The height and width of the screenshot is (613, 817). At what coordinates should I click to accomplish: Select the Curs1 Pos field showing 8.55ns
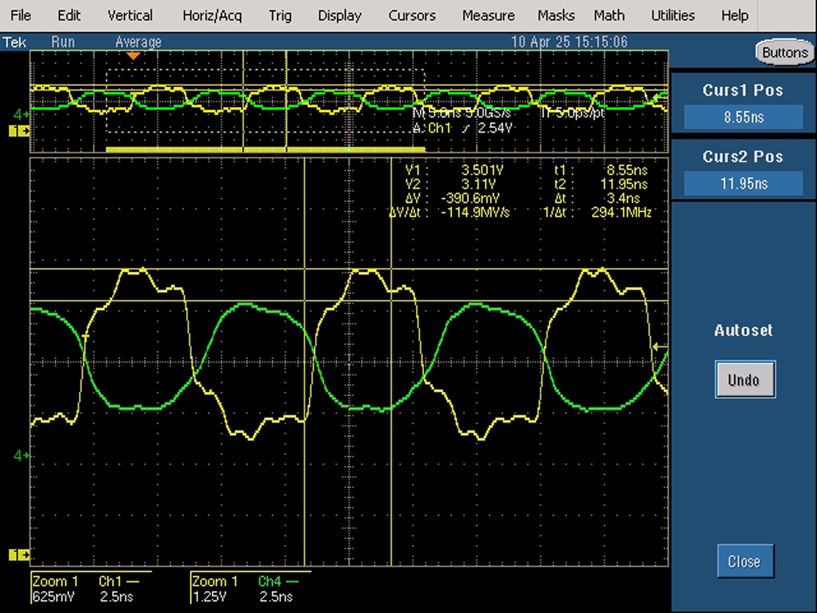[743, 117]
